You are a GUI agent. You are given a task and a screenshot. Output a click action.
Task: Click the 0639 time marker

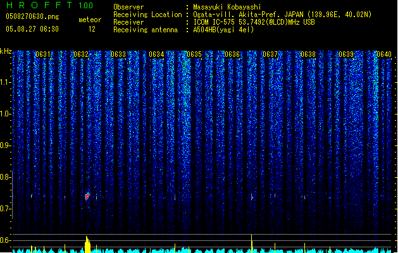pyautogui.click(x=346, y=54)
